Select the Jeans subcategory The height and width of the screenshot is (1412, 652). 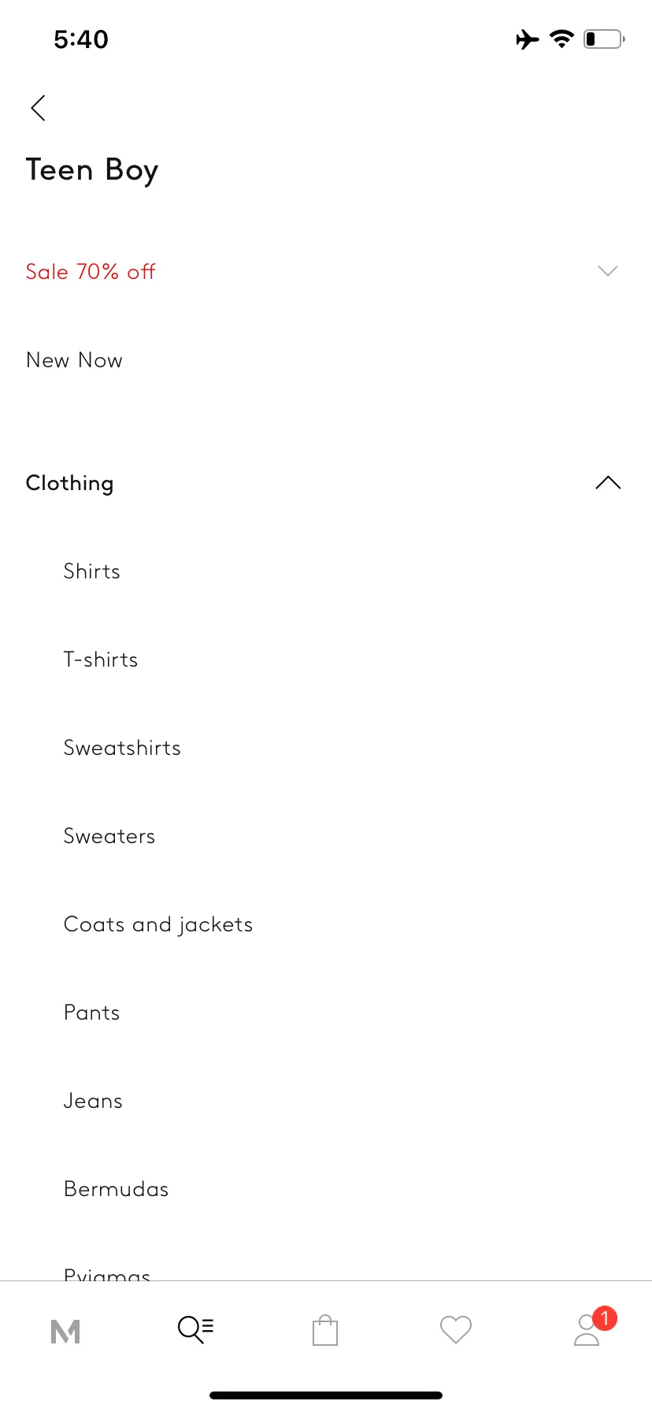coord(93,1101)
